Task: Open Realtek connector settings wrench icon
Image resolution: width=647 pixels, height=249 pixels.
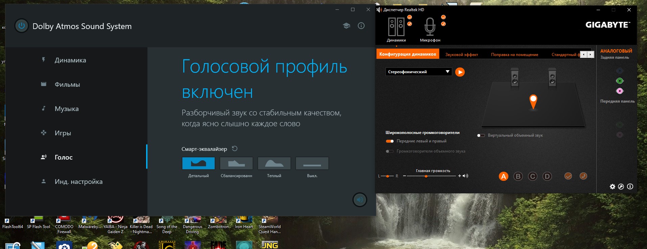Action: coord(621,187)
